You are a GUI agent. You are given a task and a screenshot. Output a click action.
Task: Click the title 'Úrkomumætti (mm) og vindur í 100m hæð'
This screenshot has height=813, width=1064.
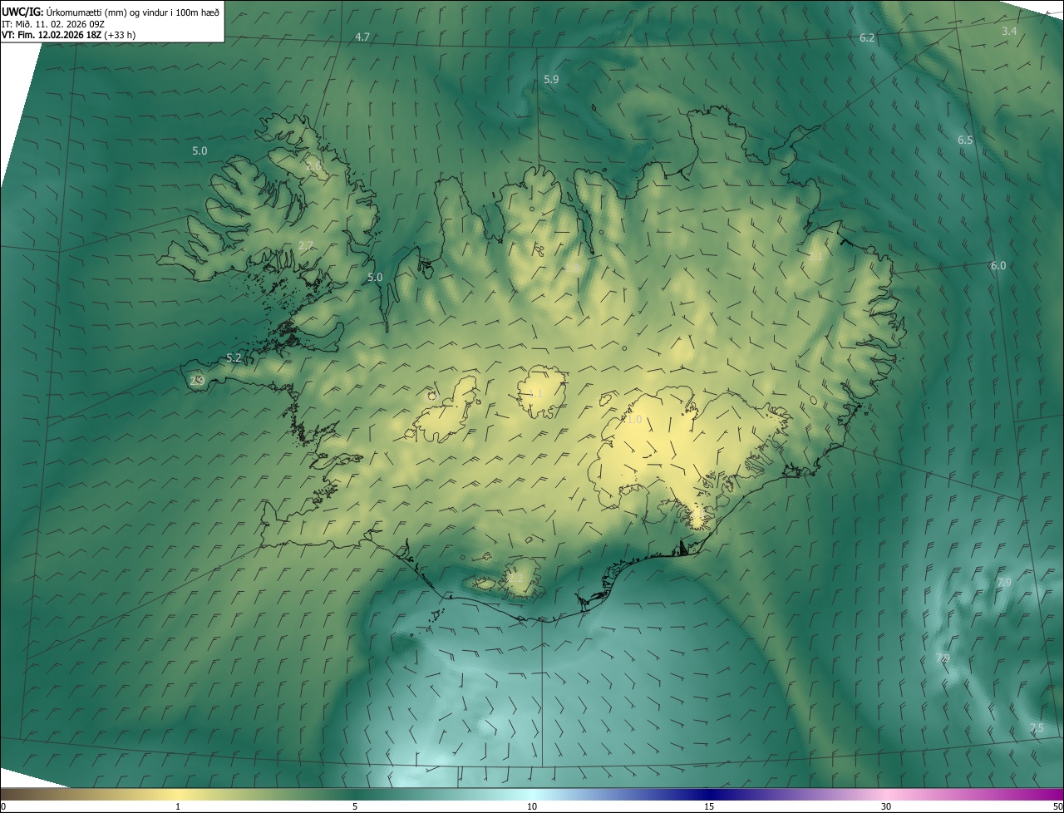tap(133, 12)
